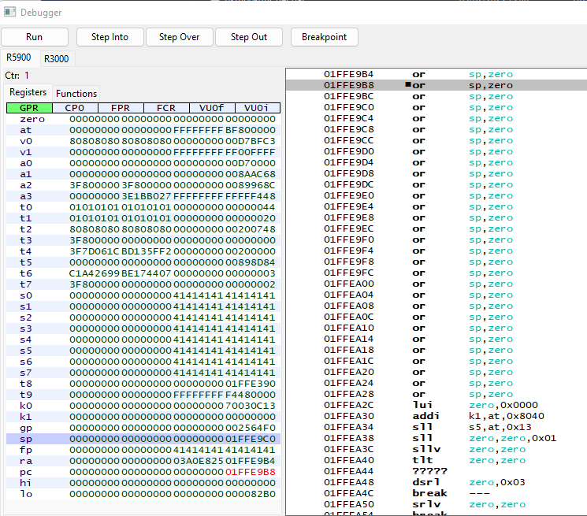Switch to the FCR register category

(166, 108)
